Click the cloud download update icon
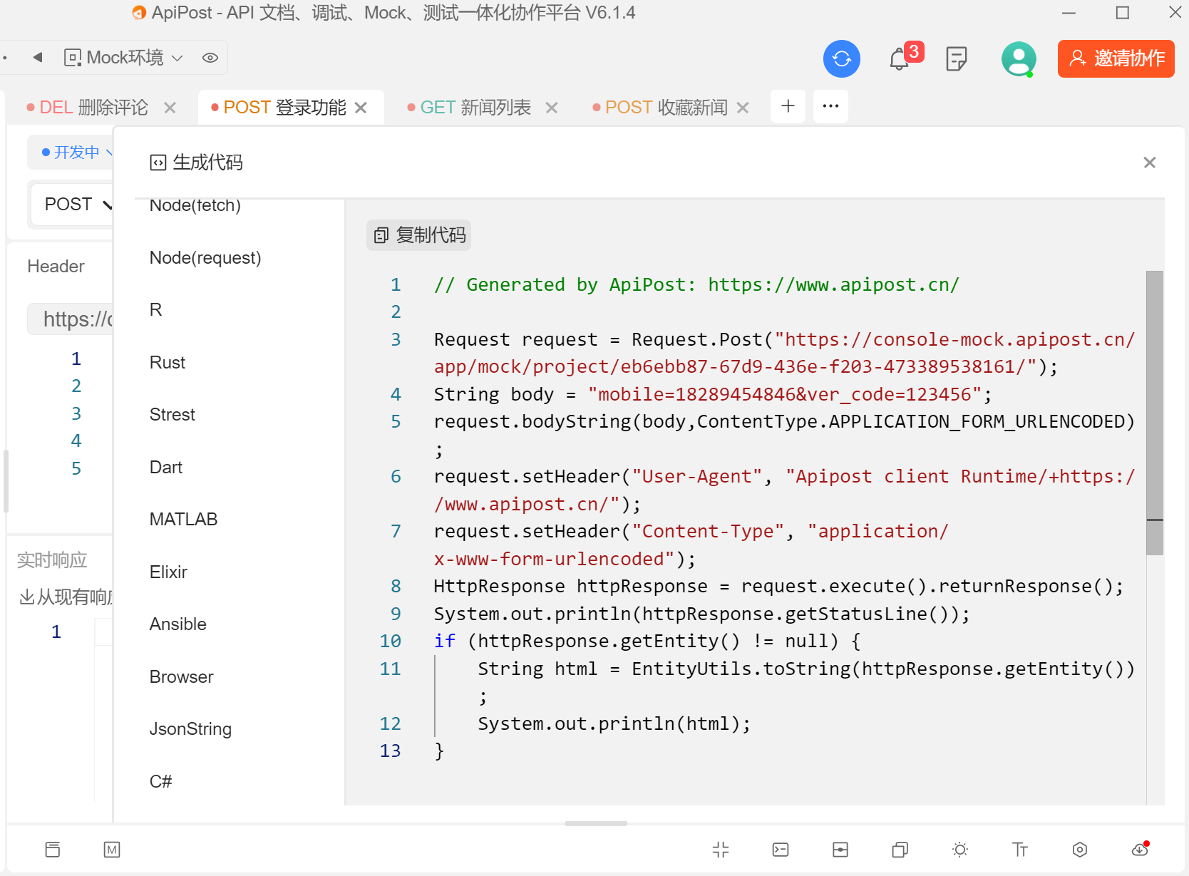 tap(1140, 850)
